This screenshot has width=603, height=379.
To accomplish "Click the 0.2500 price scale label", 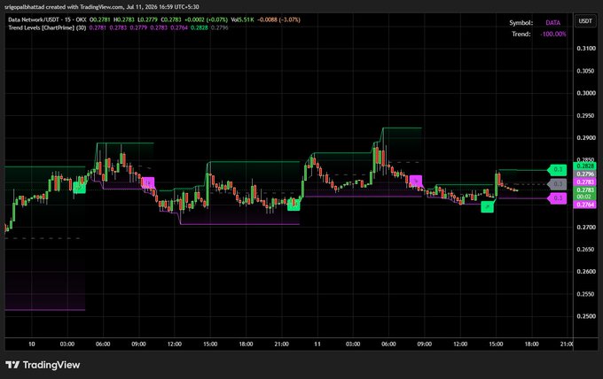I will click(586, 316).
